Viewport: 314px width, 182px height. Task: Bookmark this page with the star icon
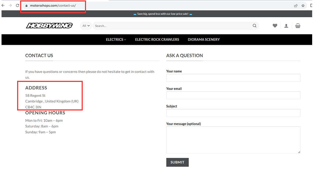[x=303, y=5]
